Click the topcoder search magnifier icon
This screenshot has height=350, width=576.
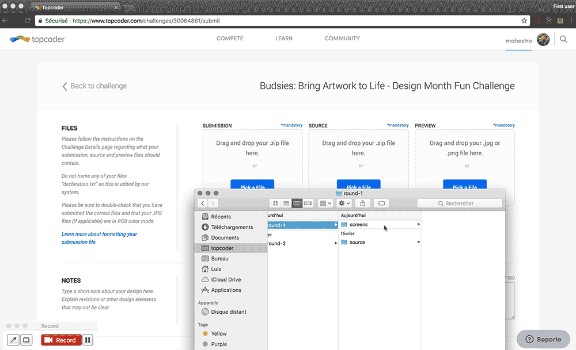tap(563, 39)
